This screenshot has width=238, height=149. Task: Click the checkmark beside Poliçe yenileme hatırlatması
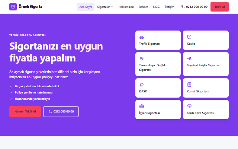[11, 92]
